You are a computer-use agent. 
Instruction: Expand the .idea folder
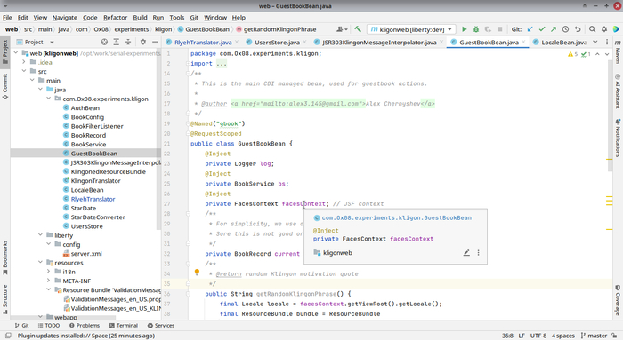pos(24,62)
